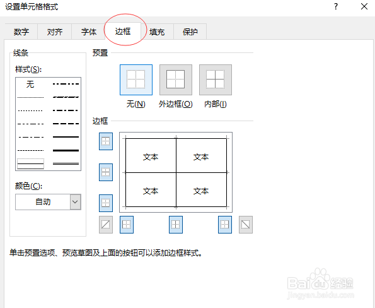Pick the medium dash-dot line style
This screenshot has width=375, height=308.
coord(66,110)
